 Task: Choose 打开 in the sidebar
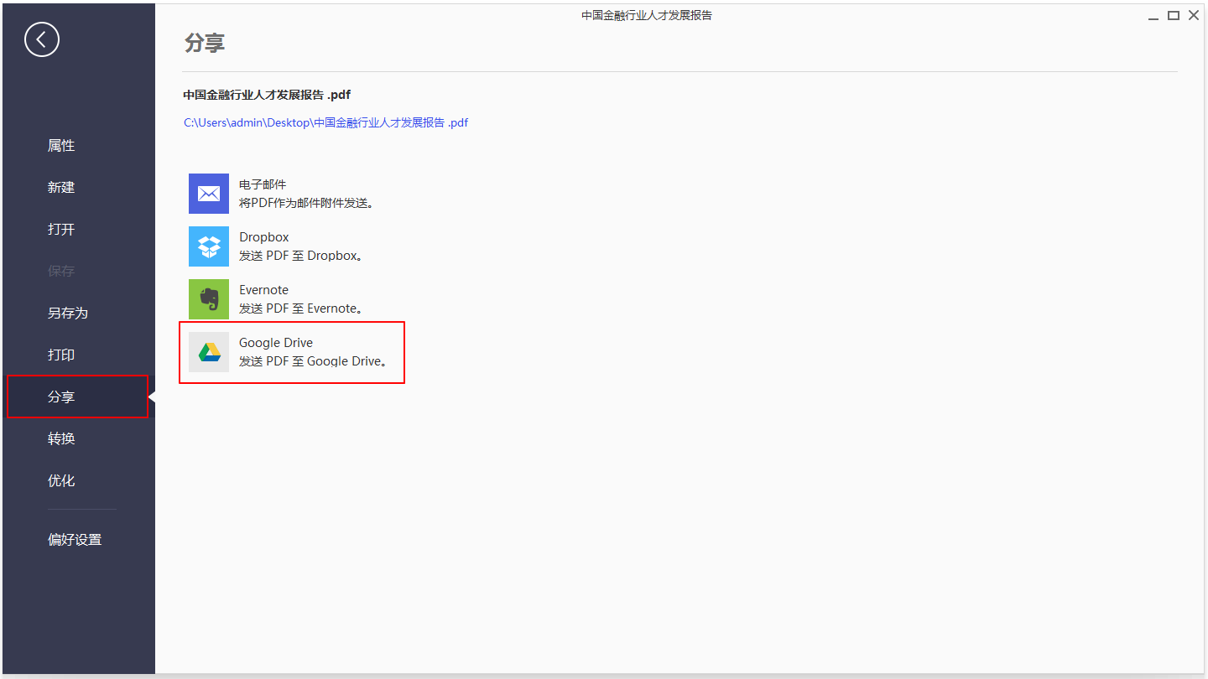pos(61,230)
